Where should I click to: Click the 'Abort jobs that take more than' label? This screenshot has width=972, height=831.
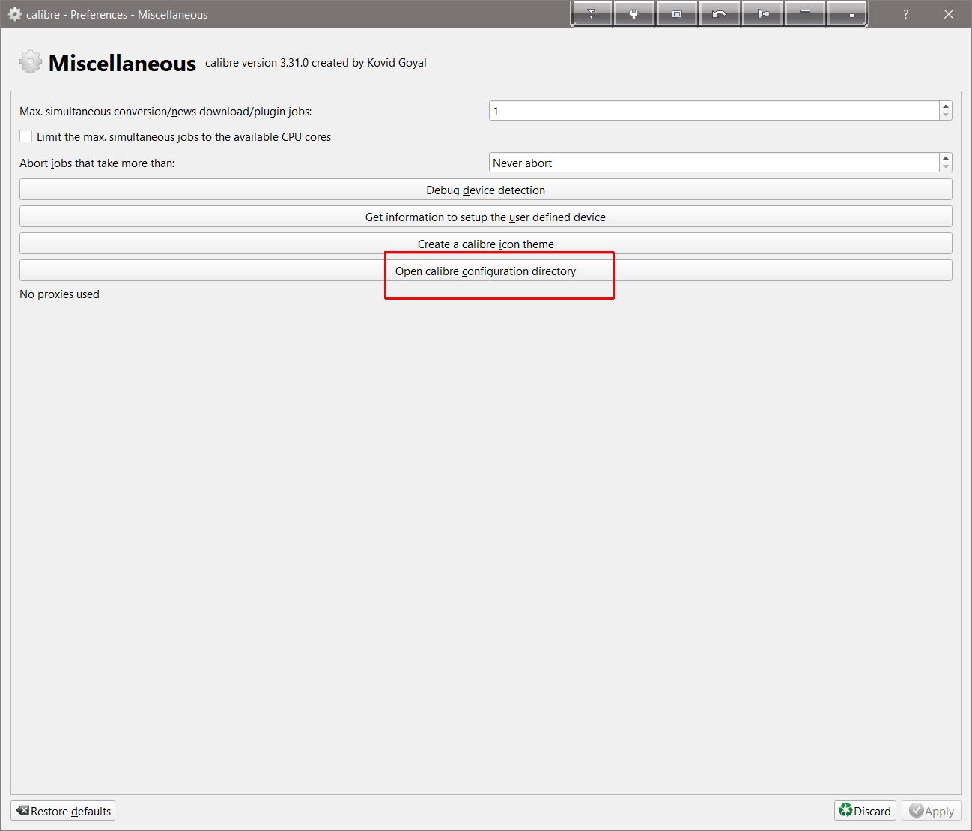coord(97,163)
